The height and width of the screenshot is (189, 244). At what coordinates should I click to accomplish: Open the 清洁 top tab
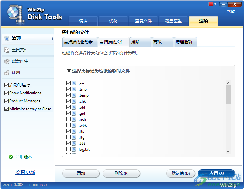click(83, 21)
